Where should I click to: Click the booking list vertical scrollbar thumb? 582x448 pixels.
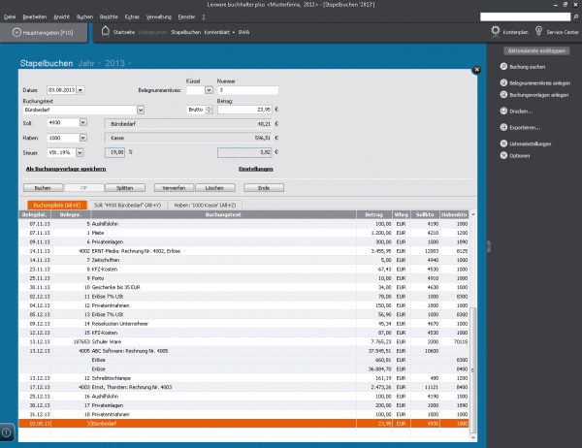(473, 370)
